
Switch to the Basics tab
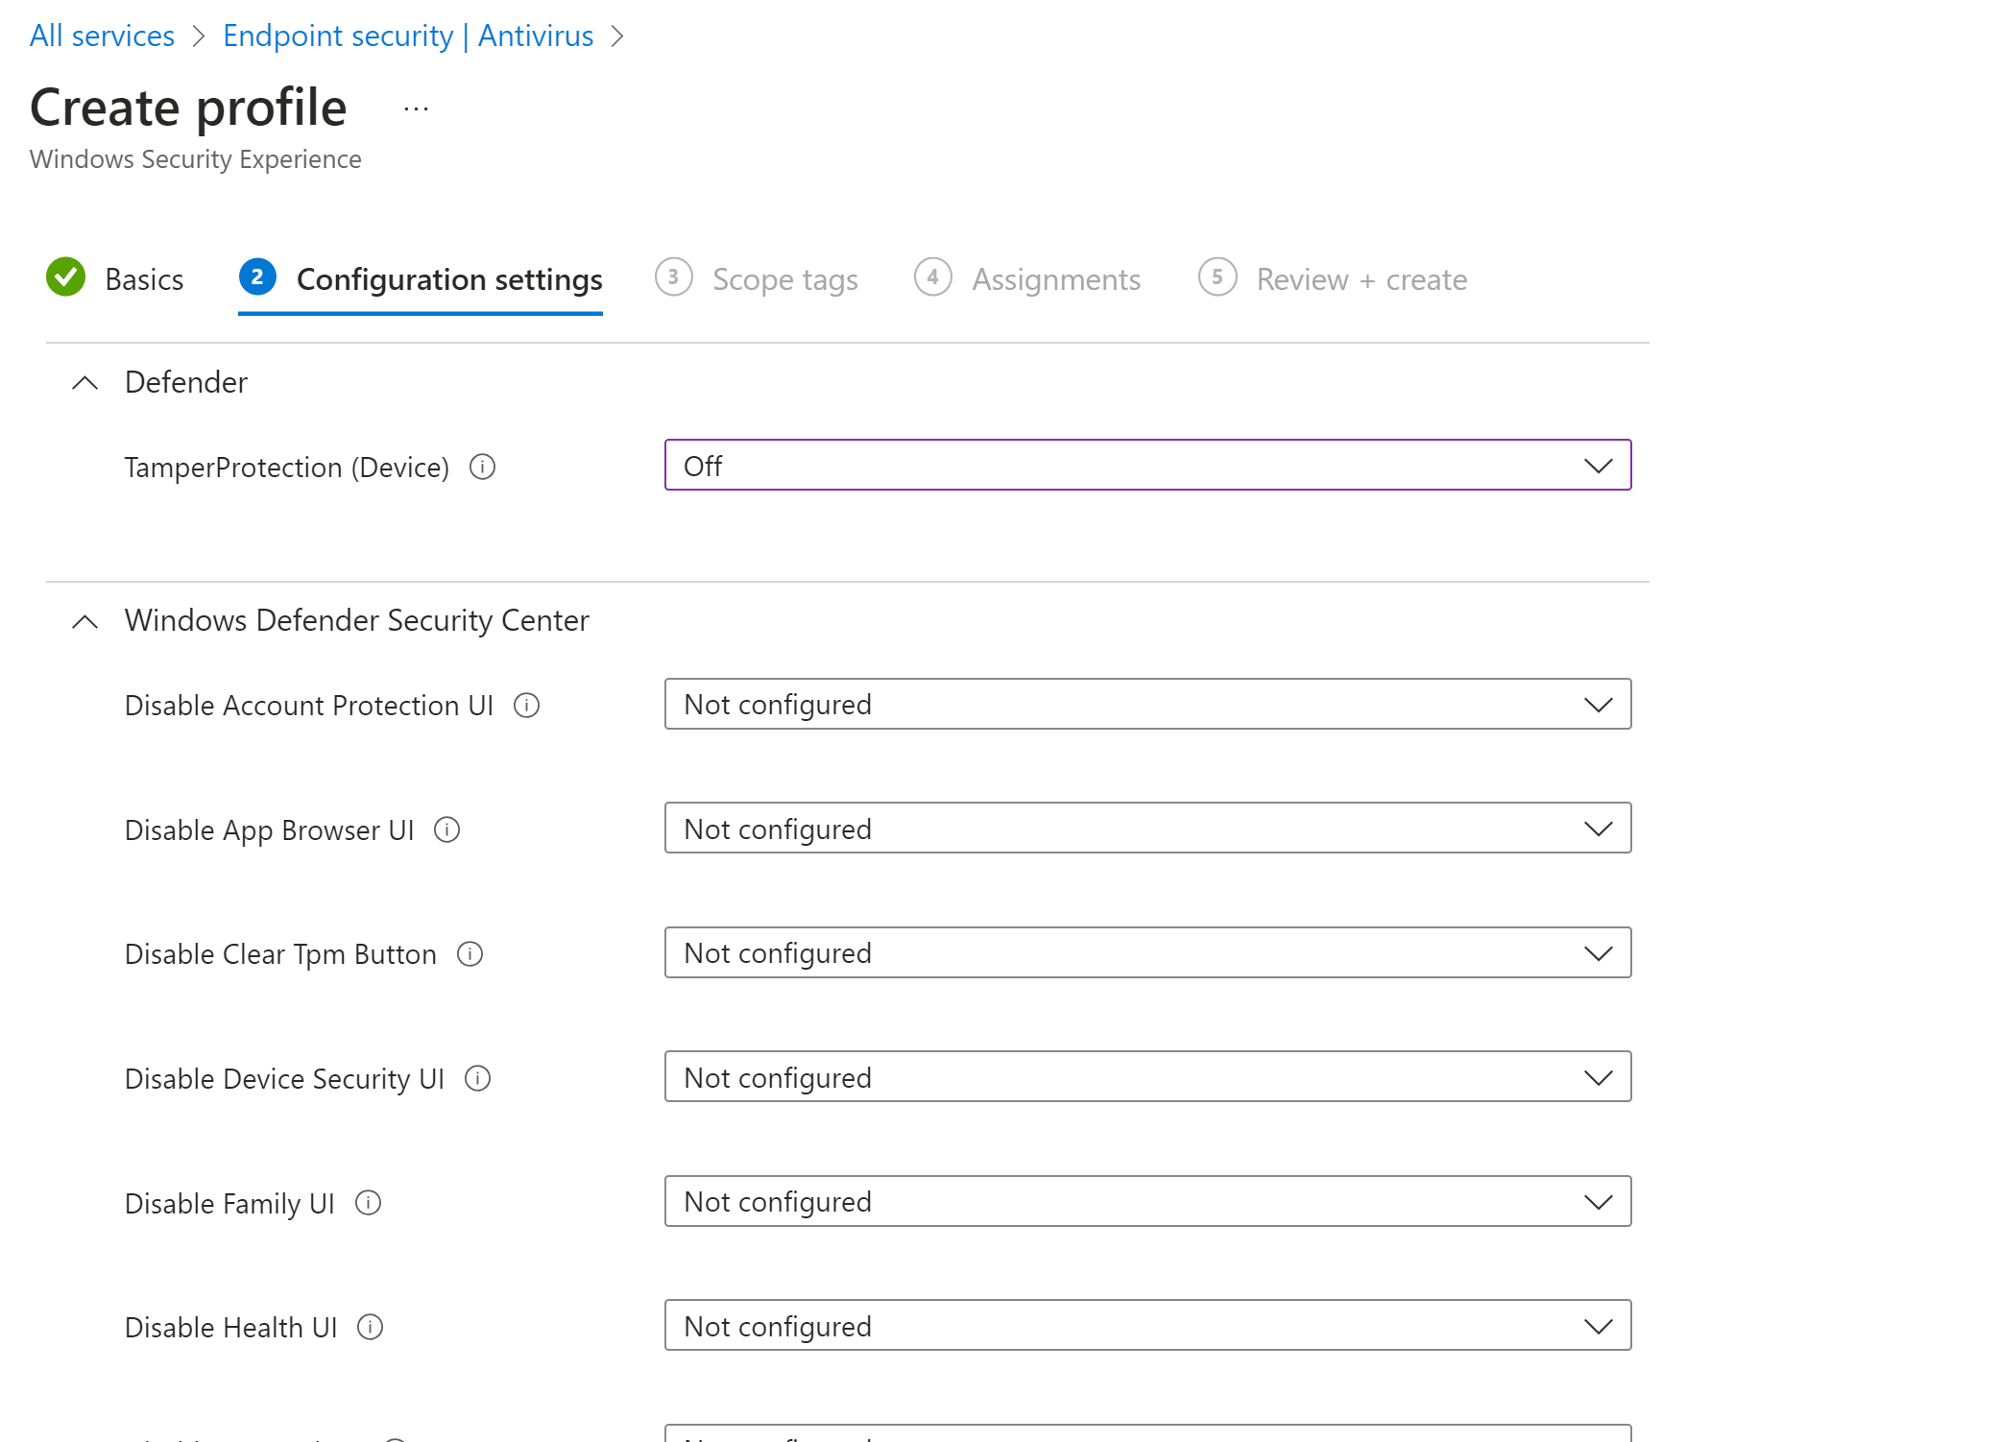click(x=144, y=279)
